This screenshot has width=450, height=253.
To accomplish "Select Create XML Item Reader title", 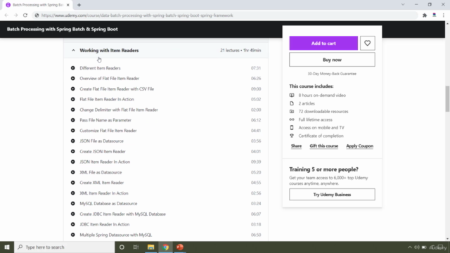I will point(101,183).
